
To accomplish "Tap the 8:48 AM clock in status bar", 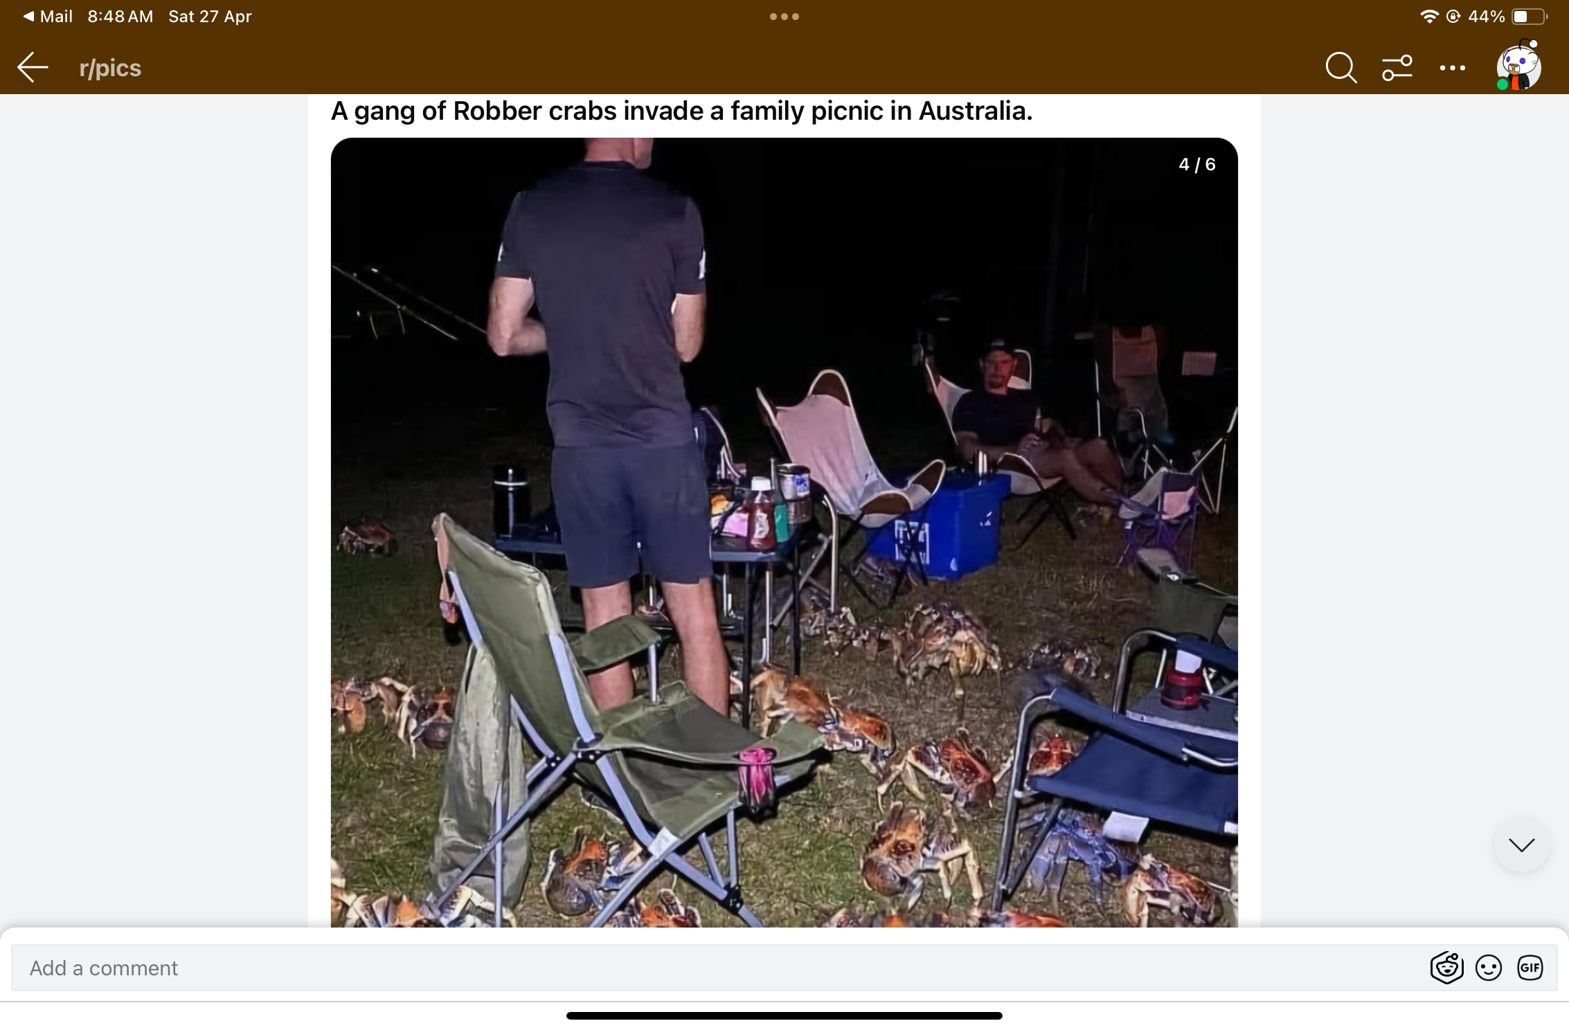I will point(120,16).
